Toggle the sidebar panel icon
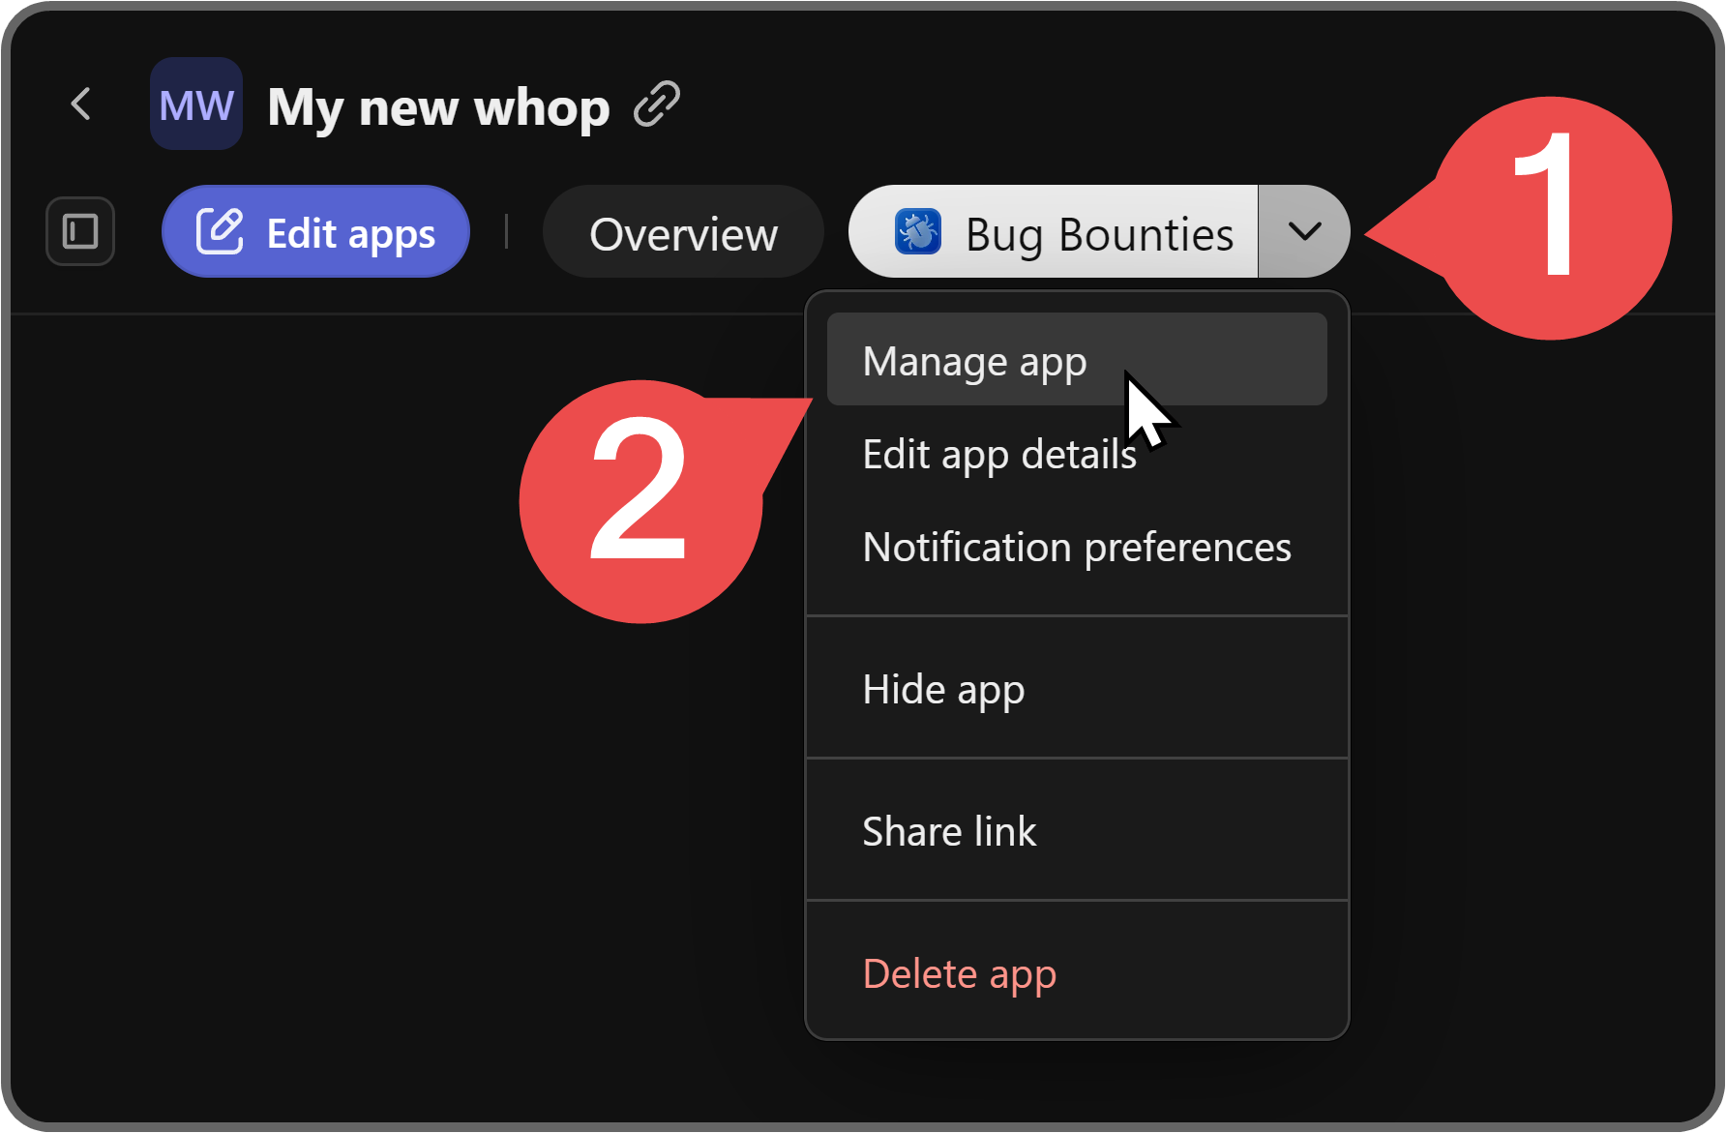The height and width of the screenshot is (1133, 1726). pyautogui.click(x=79, y=231)
